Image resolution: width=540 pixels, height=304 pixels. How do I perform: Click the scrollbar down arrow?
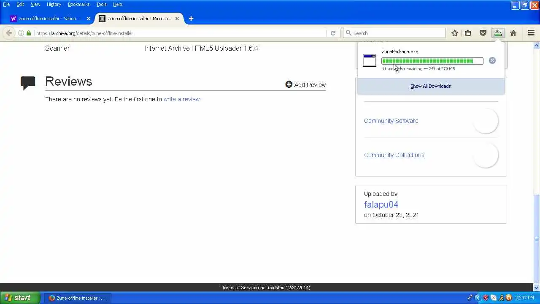[x=537, y=288]
